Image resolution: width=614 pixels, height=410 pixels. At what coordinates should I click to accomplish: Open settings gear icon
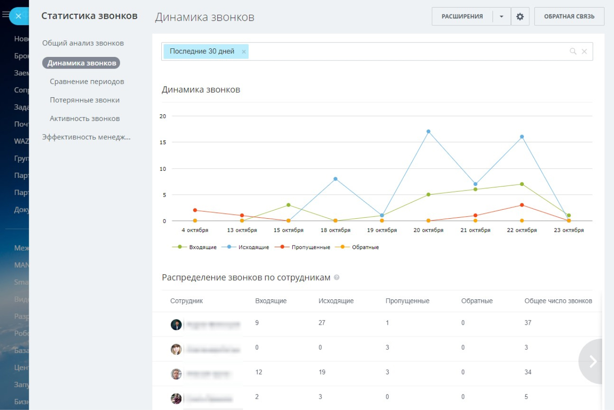click(x=520, y=17)
